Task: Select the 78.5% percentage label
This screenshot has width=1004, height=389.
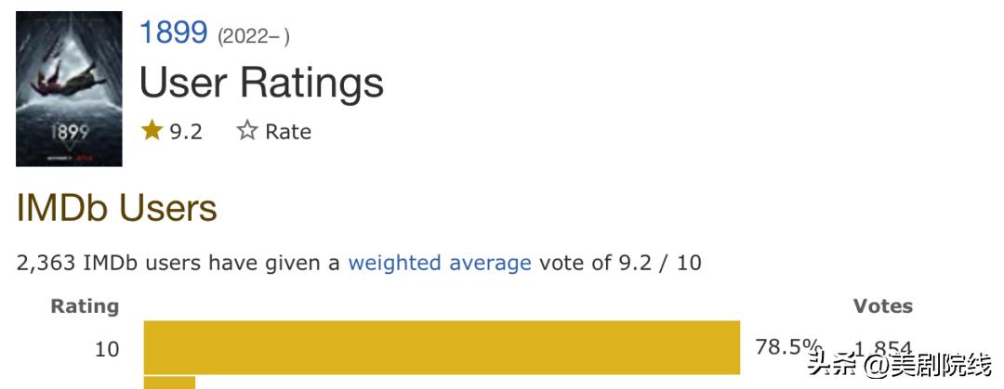Action: click(778, 347)
